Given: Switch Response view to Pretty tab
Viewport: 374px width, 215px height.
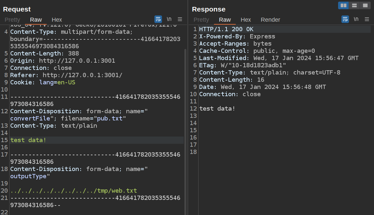Looking at the screenshot, I should click(x=201, y=20).
